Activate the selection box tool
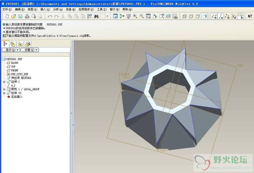Image resolution: width=254 pixels, height=173 pixels. [103, 16]
